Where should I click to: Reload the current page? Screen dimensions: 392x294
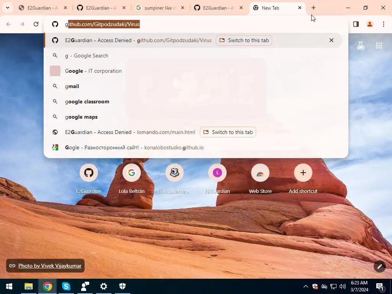pyautogui.click(x=36, y=24)
